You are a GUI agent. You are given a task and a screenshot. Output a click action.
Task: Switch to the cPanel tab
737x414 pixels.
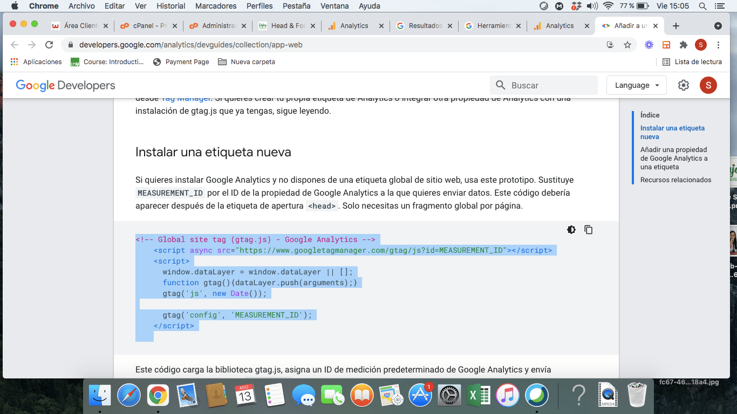[148, 26]
